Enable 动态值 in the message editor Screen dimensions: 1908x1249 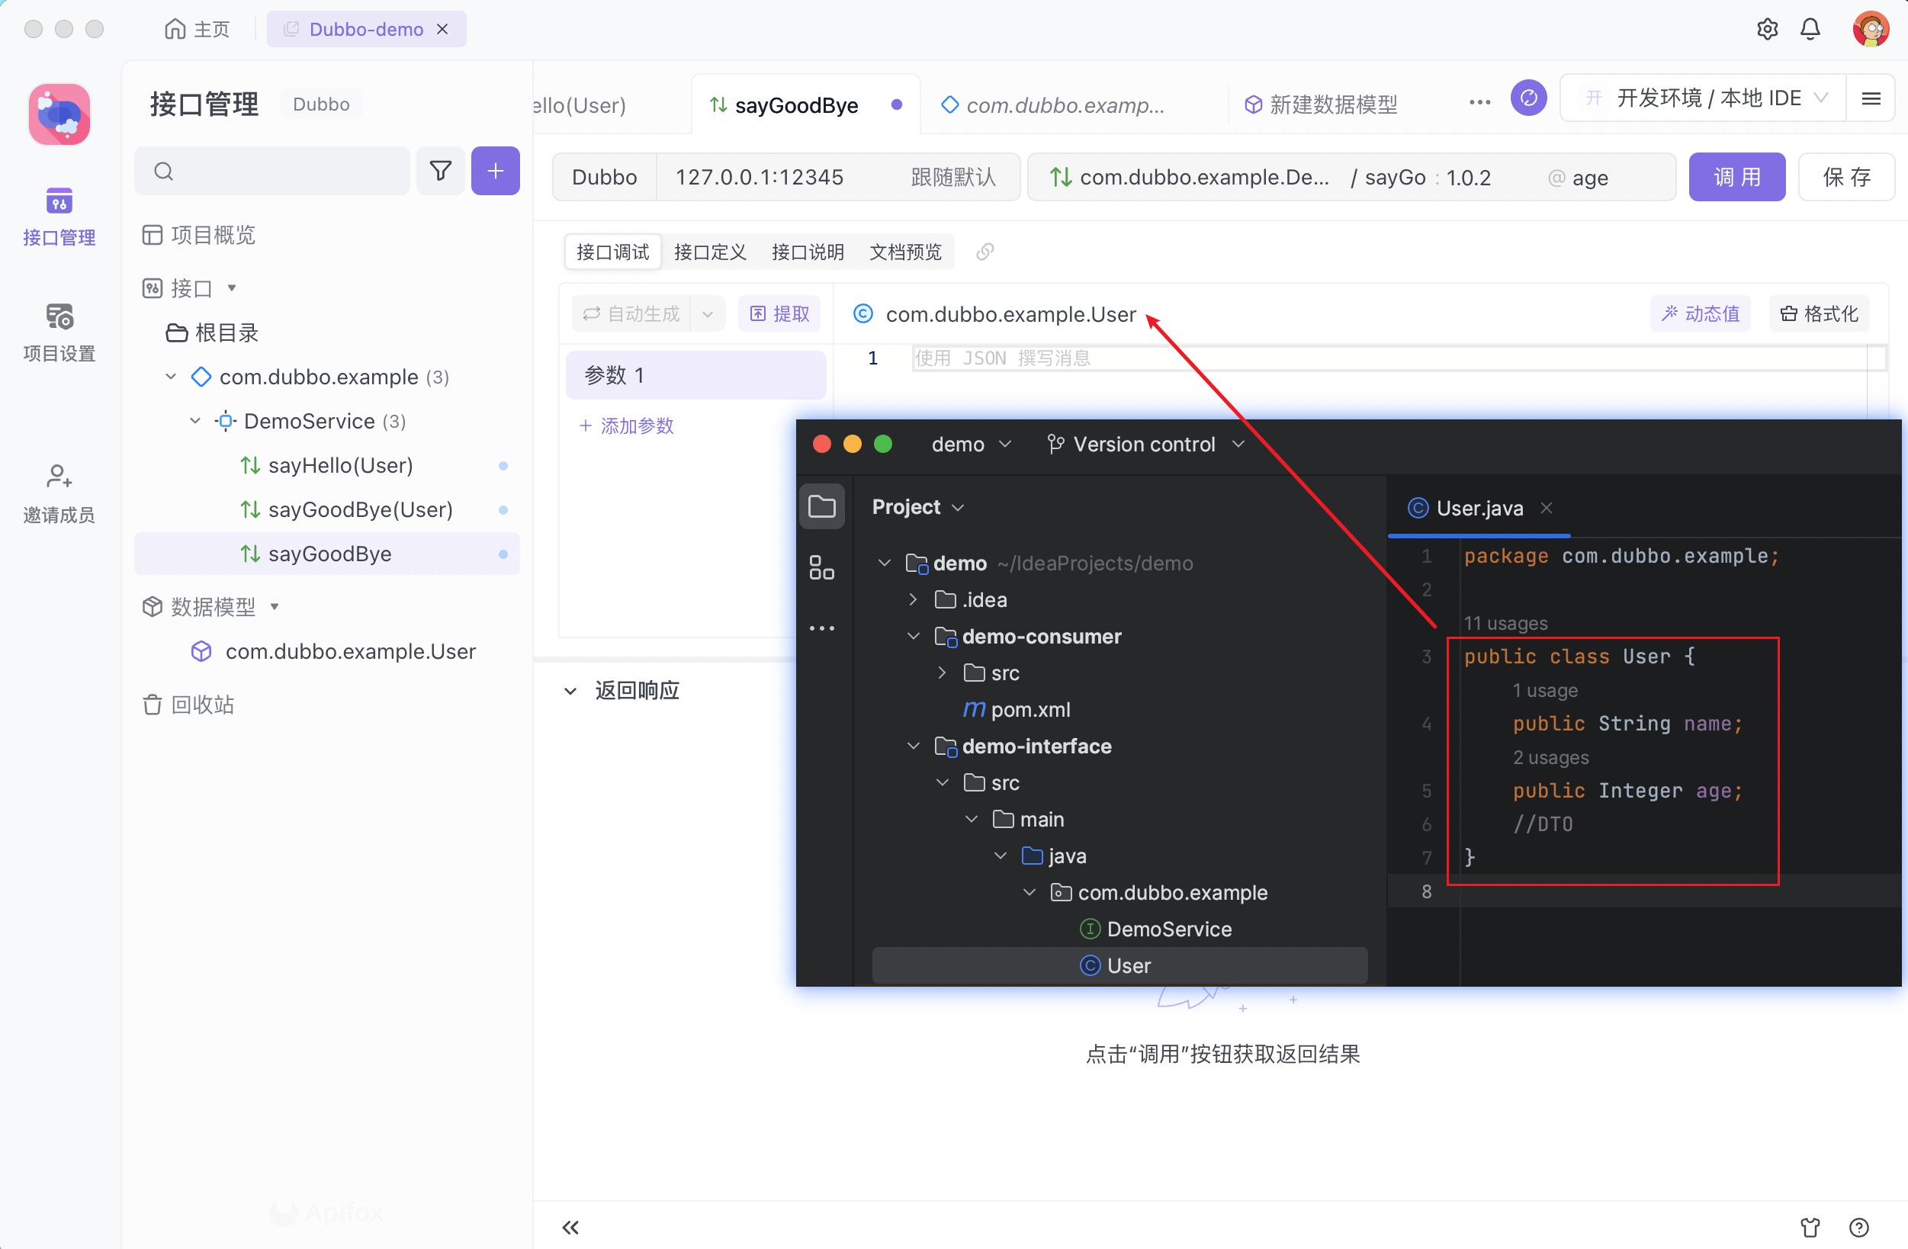click(1700, 313)
